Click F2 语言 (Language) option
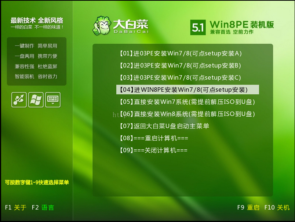This screenshot has width=295, height=222. tap(43, 208)
